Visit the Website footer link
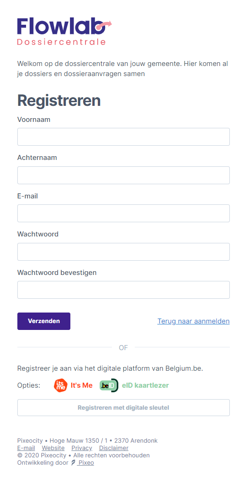This screenshot has width=244, height=483. [53, 448]
